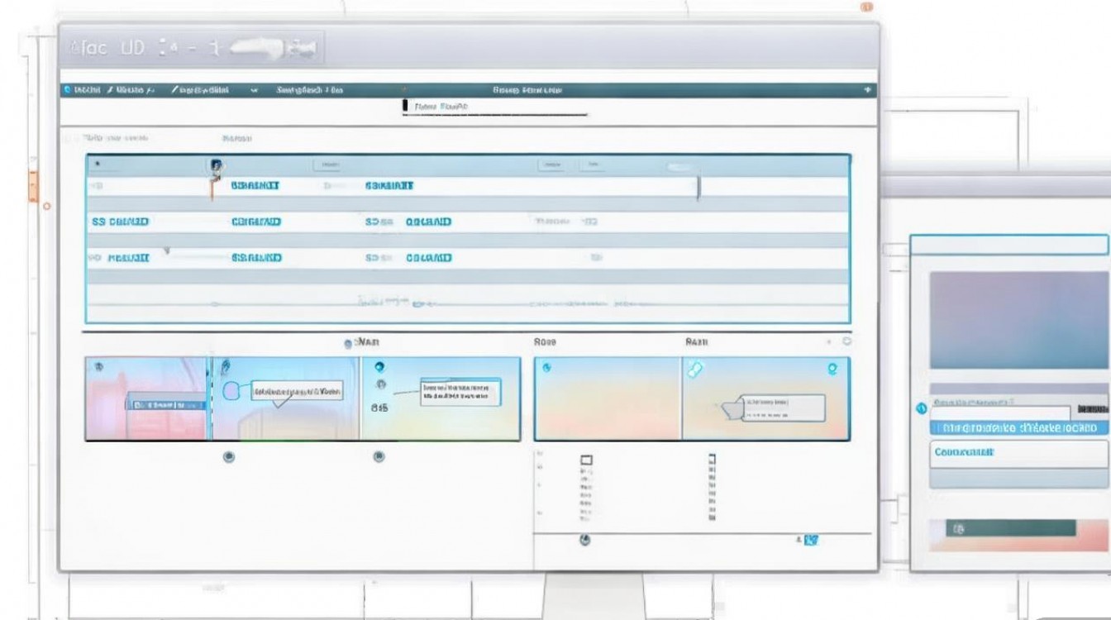
Task: Click the dark green gradient bar in right panel
Action: click(1003, 528)
